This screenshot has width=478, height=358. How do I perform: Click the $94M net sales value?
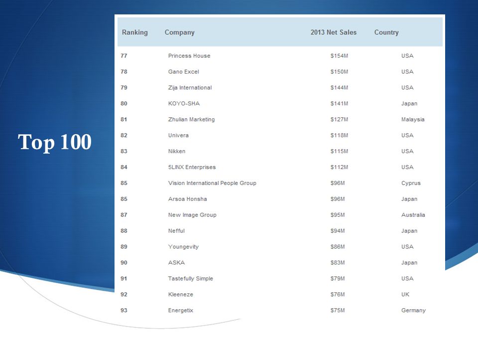tap(338, 231)
